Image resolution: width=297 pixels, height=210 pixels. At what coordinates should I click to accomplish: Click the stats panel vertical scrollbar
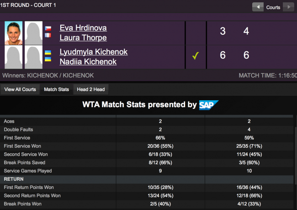pos(295,160)
